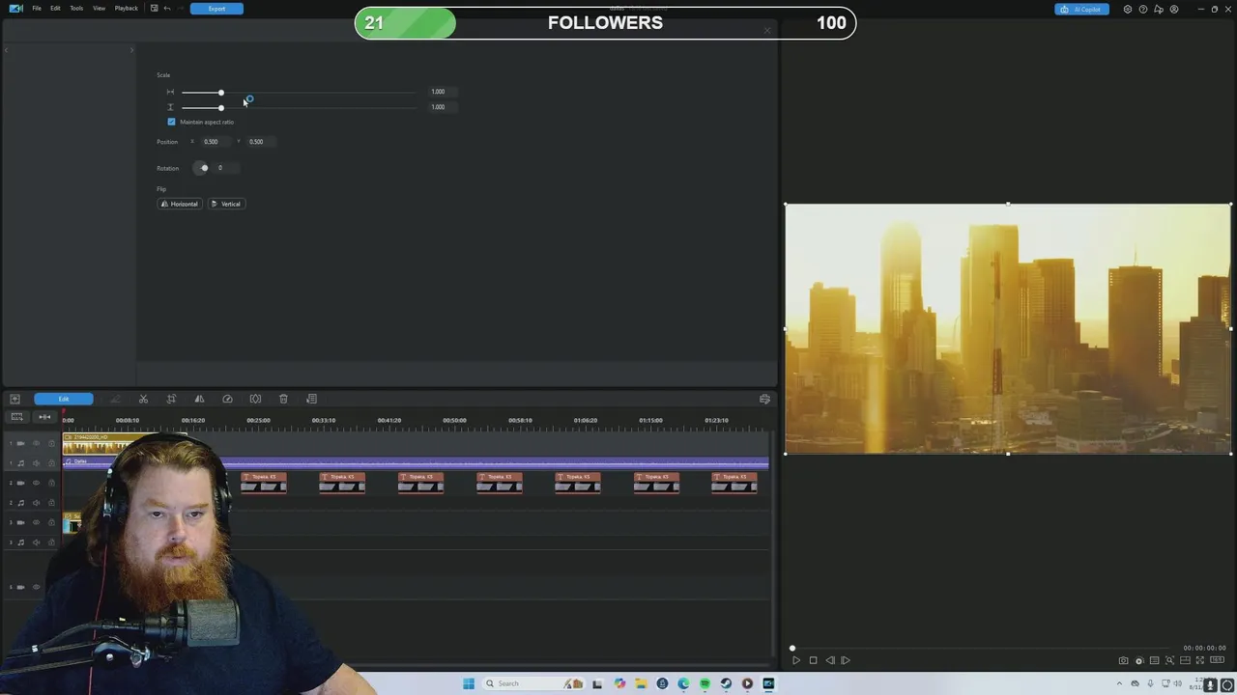Image resolution: width=1237 pixels, height=695 pixels.
Task: Open the Playback menu
Action: tap(126, 9)
